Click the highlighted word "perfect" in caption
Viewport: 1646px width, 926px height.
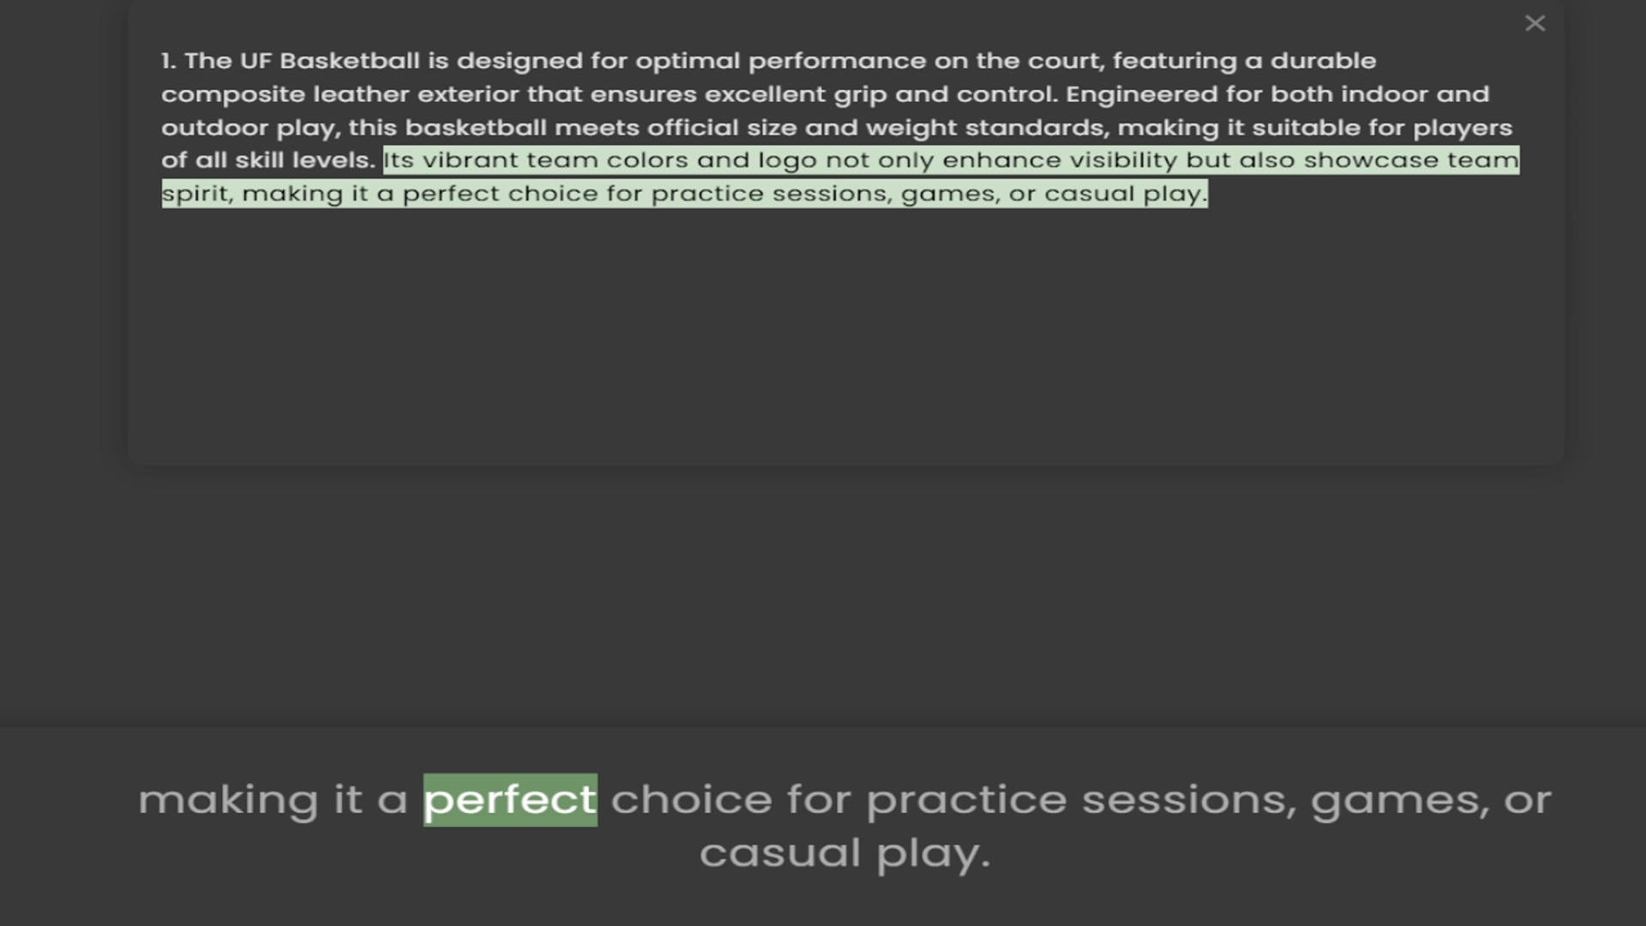click(510, 800)
